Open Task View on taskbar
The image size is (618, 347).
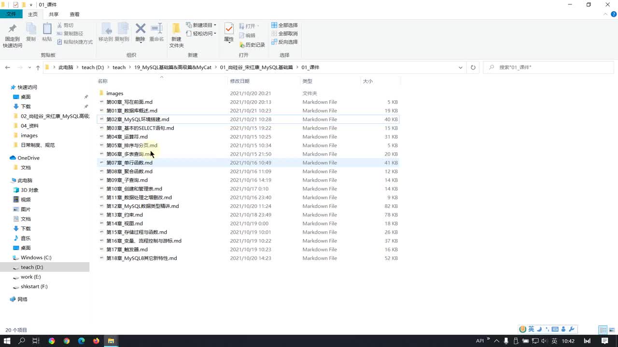(x=36, y=341)
